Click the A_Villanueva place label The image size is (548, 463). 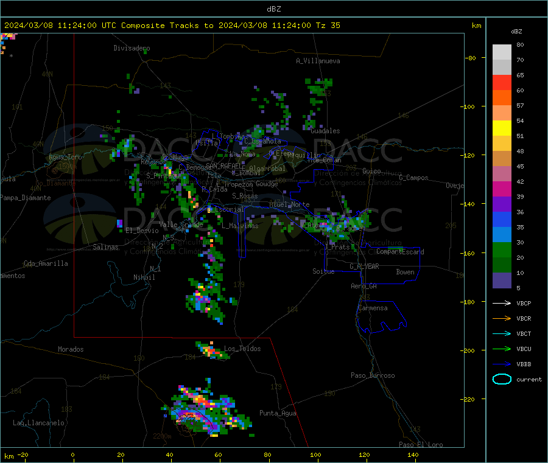[318, 61]
